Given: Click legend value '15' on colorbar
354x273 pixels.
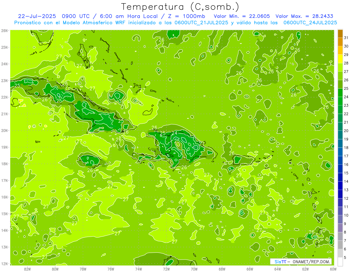Looking at the screenshot, I should pos(346,173).
